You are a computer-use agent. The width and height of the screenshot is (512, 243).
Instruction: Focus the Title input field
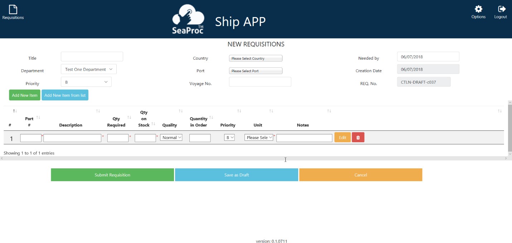pyautogui.click(x=92, y=56)
